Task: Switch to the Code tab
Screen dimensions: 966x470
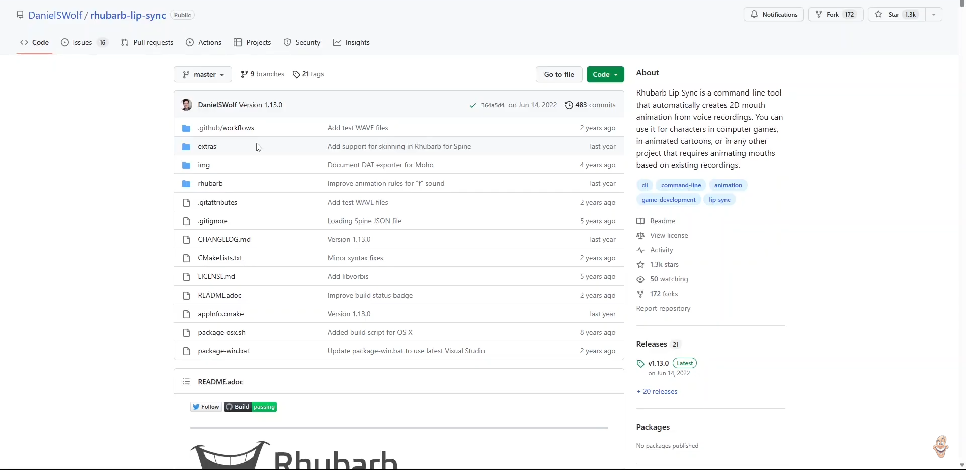Action: 35,42
